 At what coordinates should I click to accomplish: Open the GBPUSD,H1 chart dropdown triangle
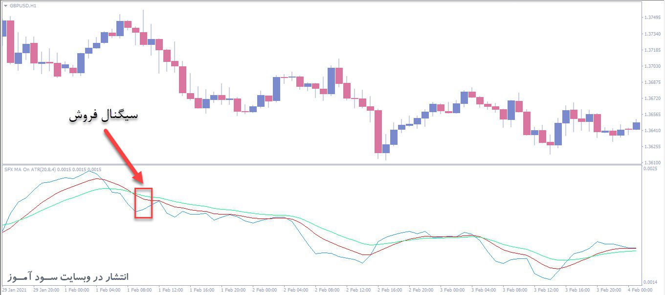(5, 6)
